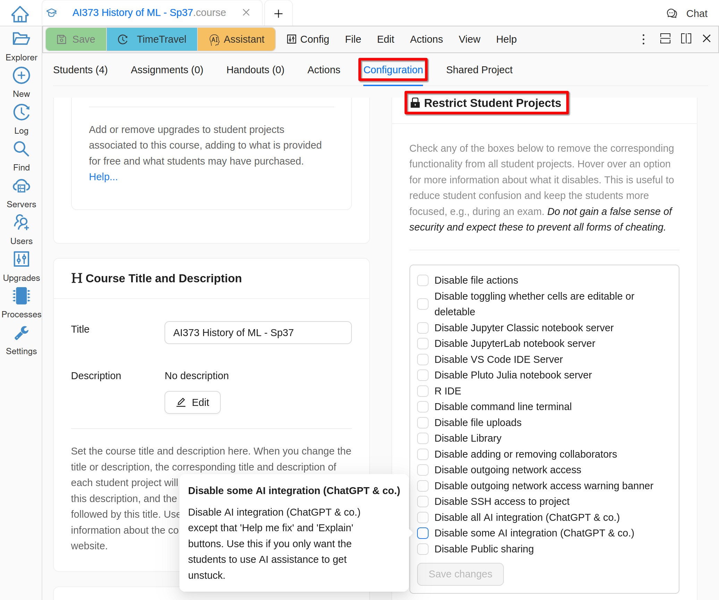Enable Disable command line terminal option

[423, 407]
